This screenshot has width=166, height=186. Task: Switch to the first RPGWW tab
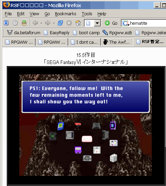[x=19, y=42]
